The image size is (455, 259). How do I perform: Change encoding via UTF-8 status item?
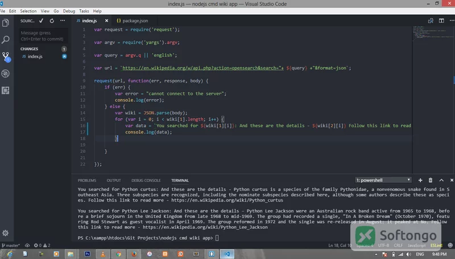[x=383, y=245]
